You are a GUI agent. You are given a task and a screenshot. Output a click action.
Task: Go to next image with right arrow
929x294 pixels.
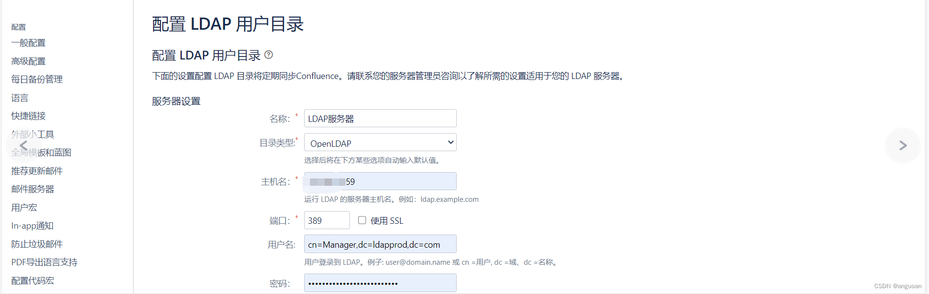[903, 145]
